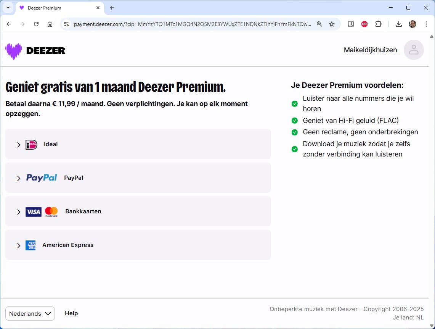Click the address bar URL

[191, 24]
